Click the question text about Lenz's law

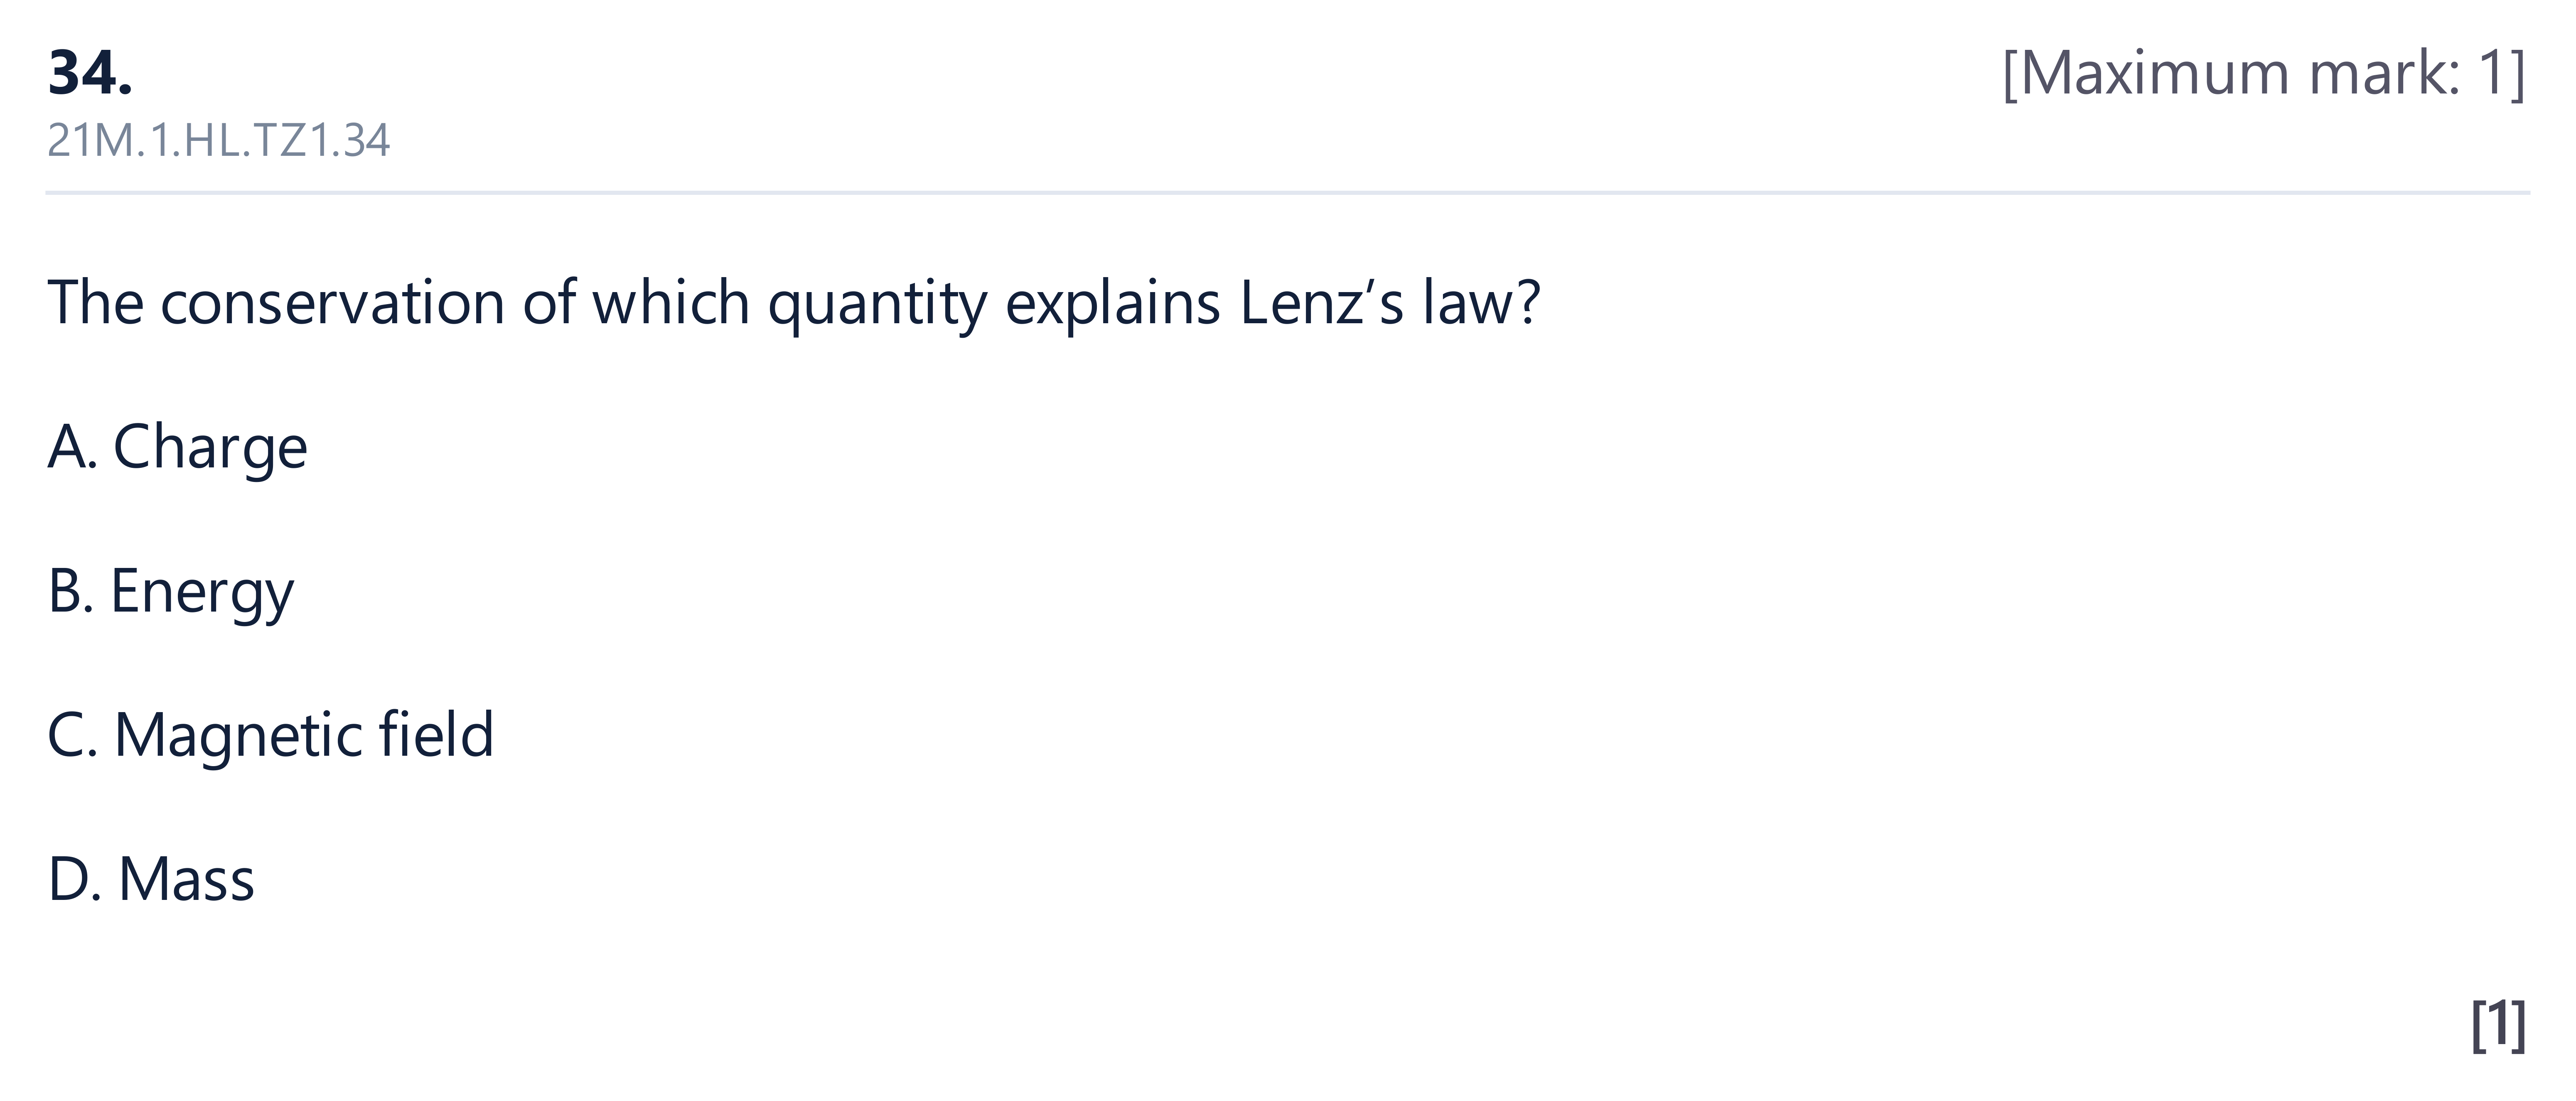coord(794,303)
